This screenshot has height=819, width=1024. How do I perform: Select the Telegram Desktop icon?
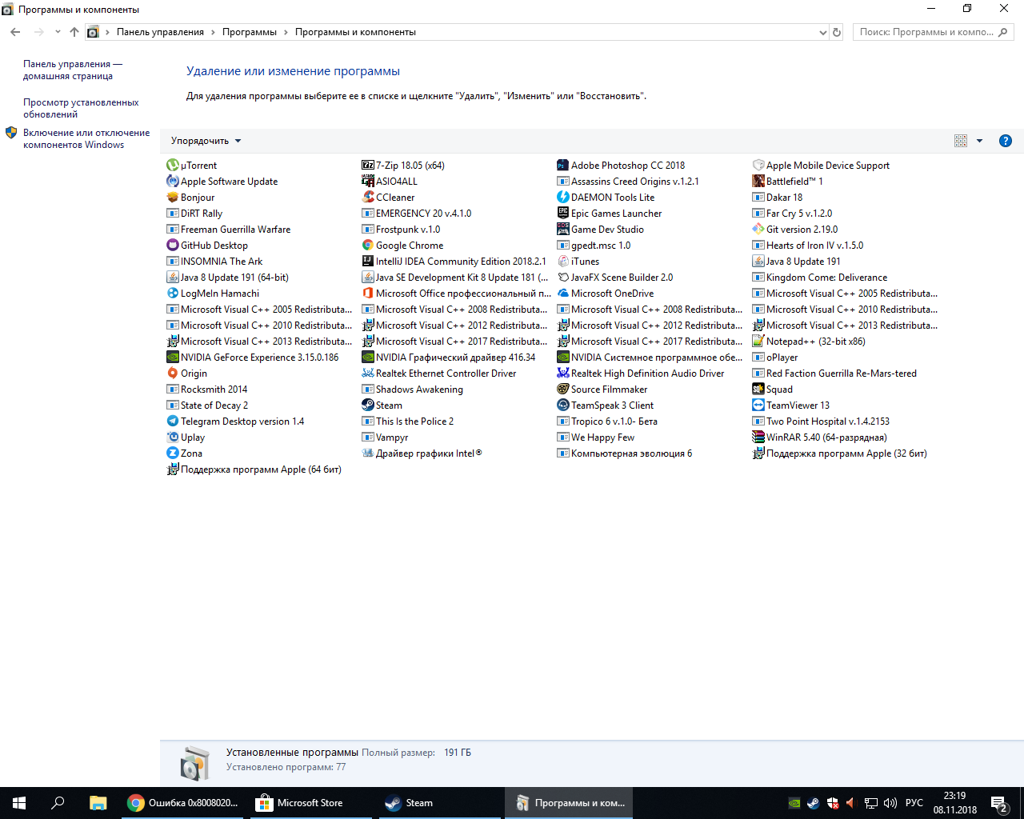point(172,421)
